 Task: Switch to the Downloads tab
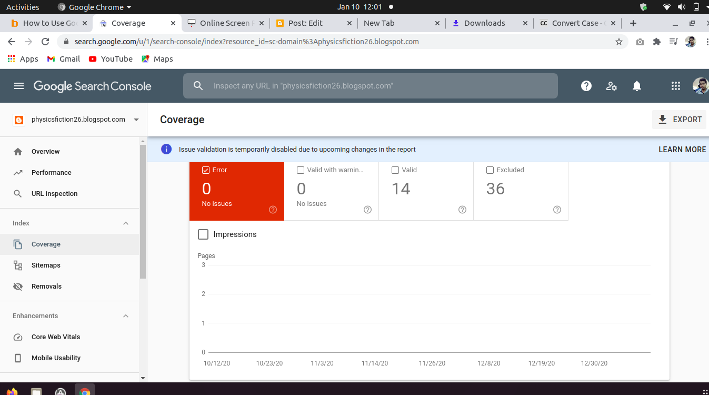pyautogui.click(x=490, y=23)
